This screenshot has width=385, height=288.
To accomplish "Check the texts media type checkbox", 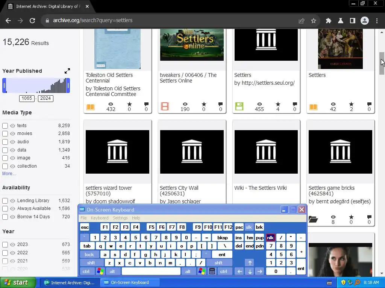I will 5,126.
